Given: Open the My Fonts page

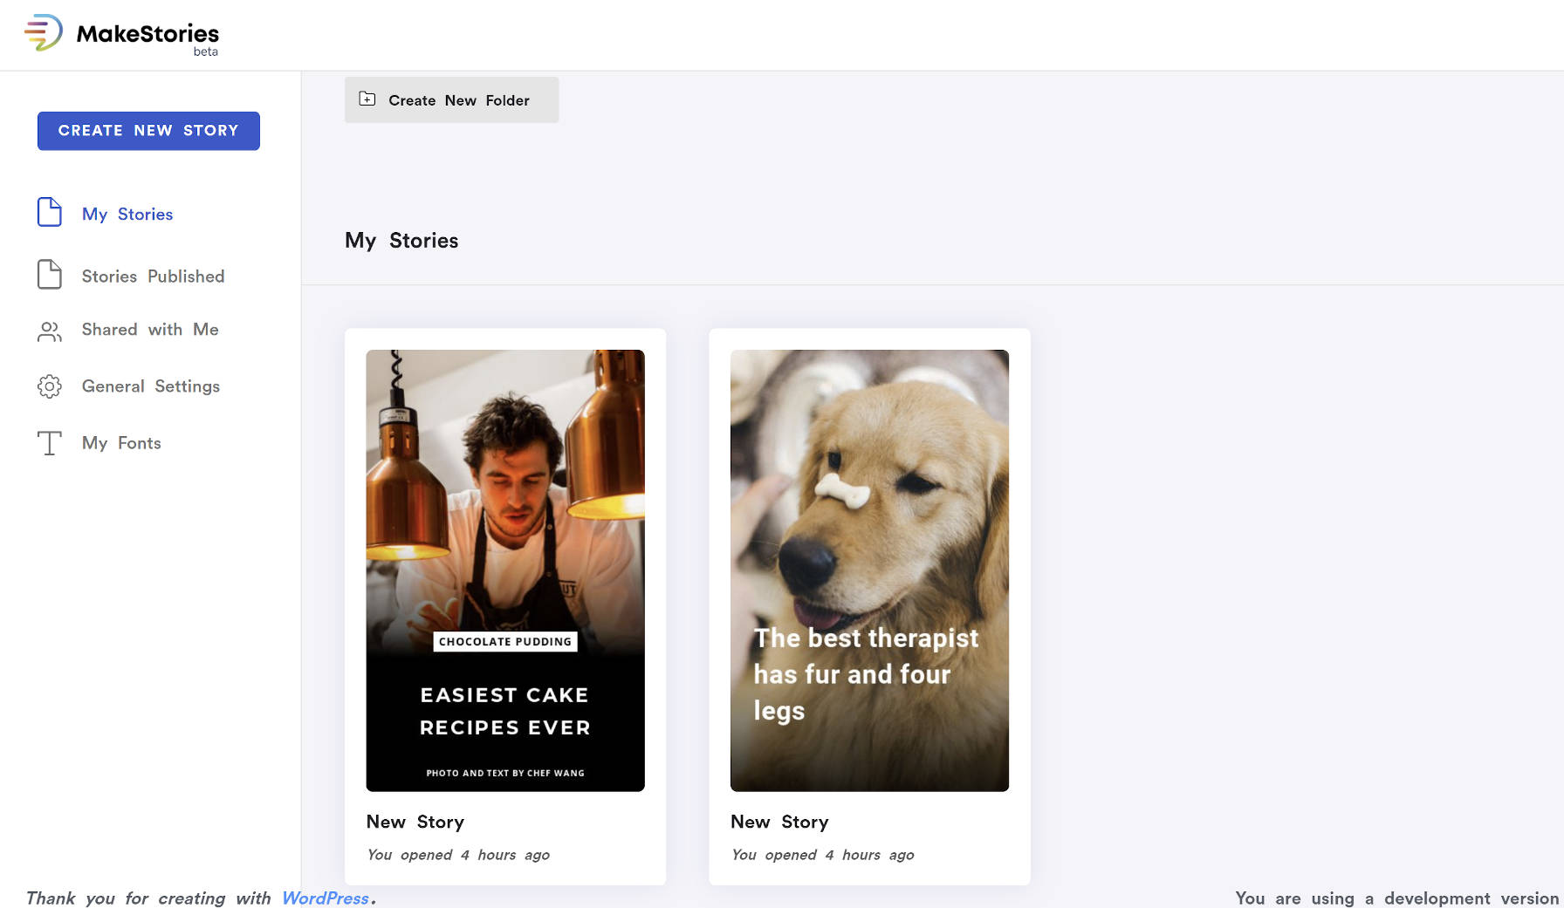Looking at the screenshot, I should (x=121, y=443).
